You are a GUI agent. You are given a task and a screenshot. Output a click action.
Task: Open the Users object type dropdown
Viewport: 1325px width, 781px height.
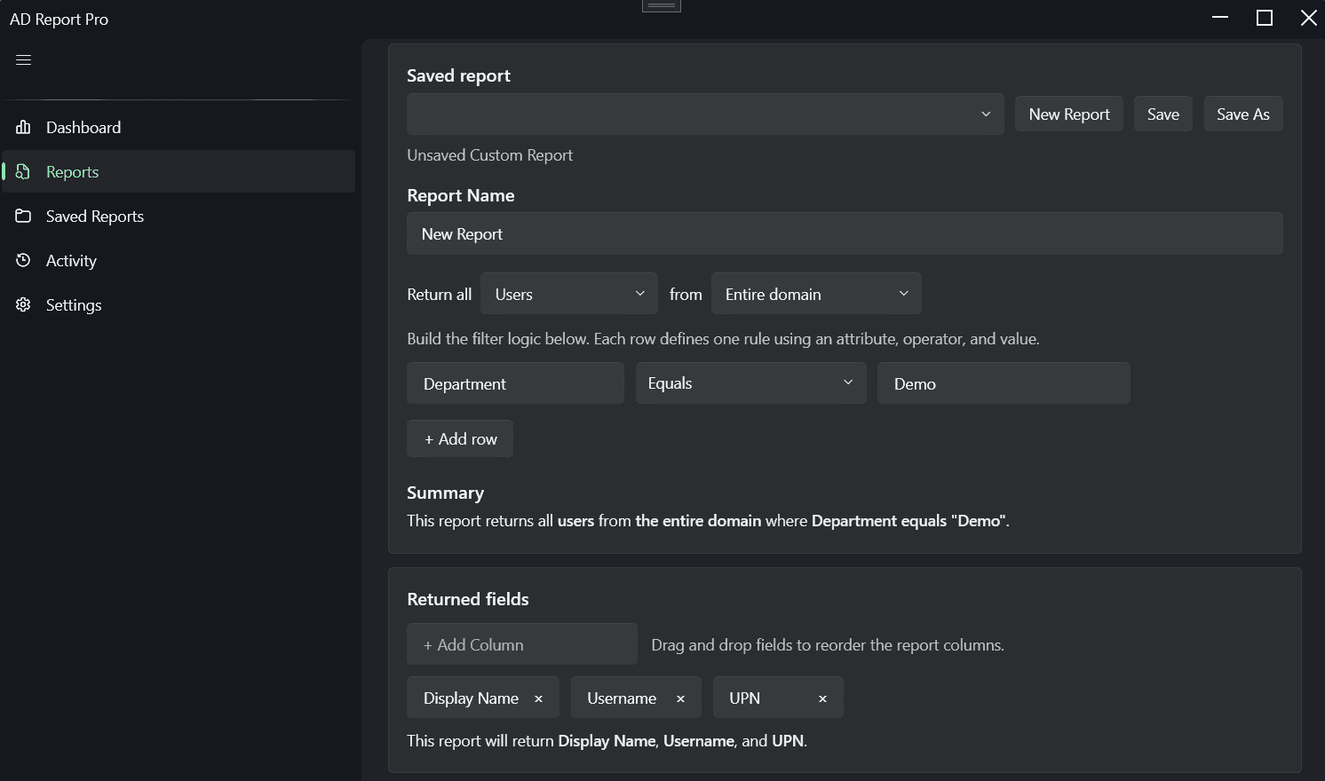pos(569,294)
